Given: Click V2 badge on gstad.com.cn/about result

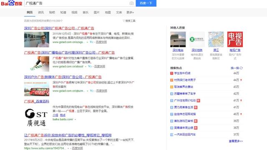Looking at the screenshot, I should [x=90, y=66].
